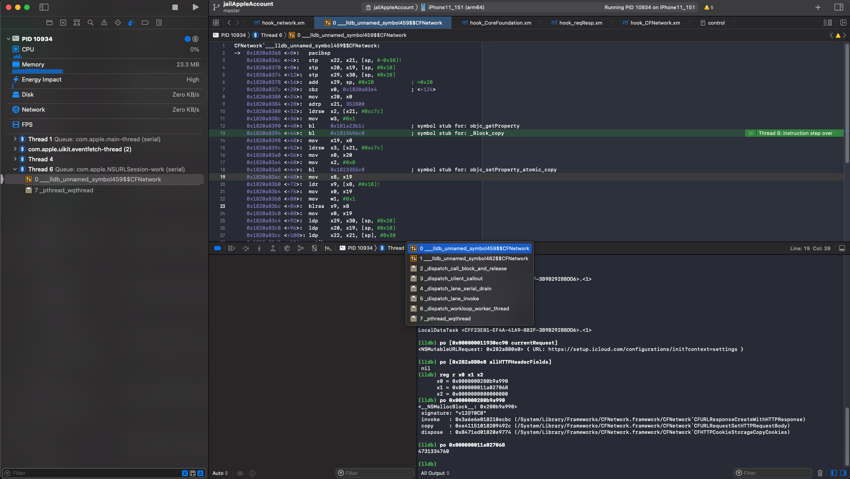The image size is (850, 479).
Task: Select frame 6 _dispatch_workloop_worker_thread
Action: pos(469,309)
